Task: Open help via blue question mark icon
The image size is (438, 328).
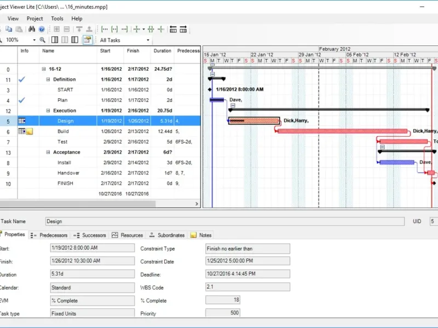Action: tap(41, 29)
